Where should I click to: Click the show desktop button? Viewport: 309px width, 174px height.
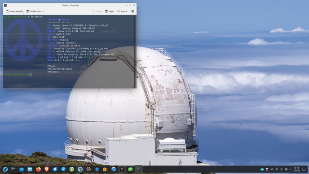click(304, 169)
